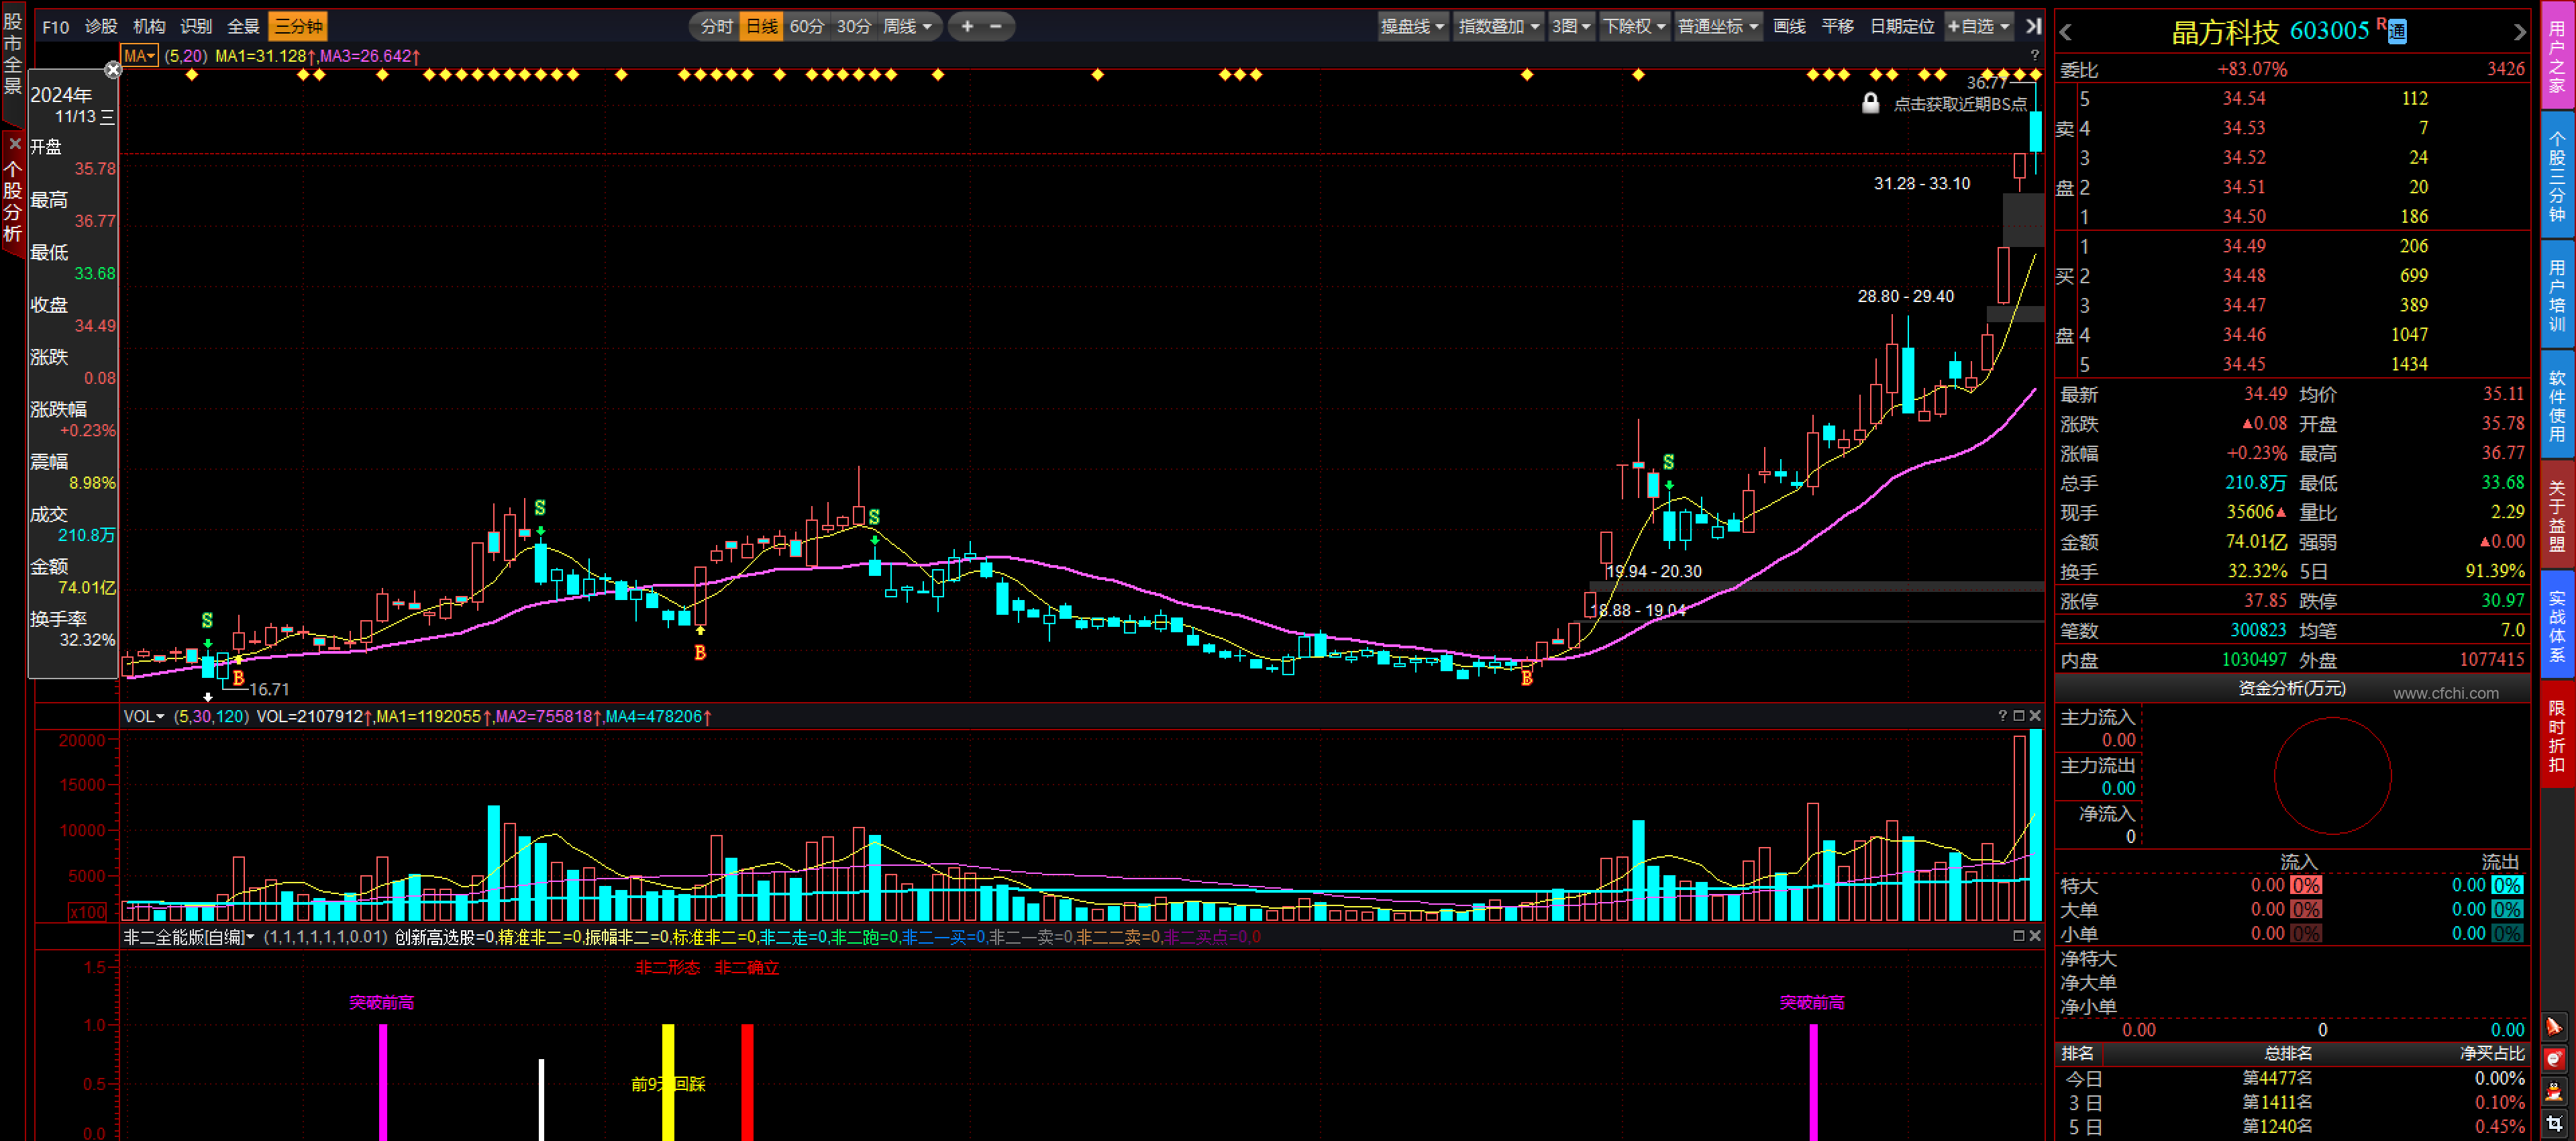Click the zoom-out minus chart button
2576x1141 pixels.
[995, 27]
